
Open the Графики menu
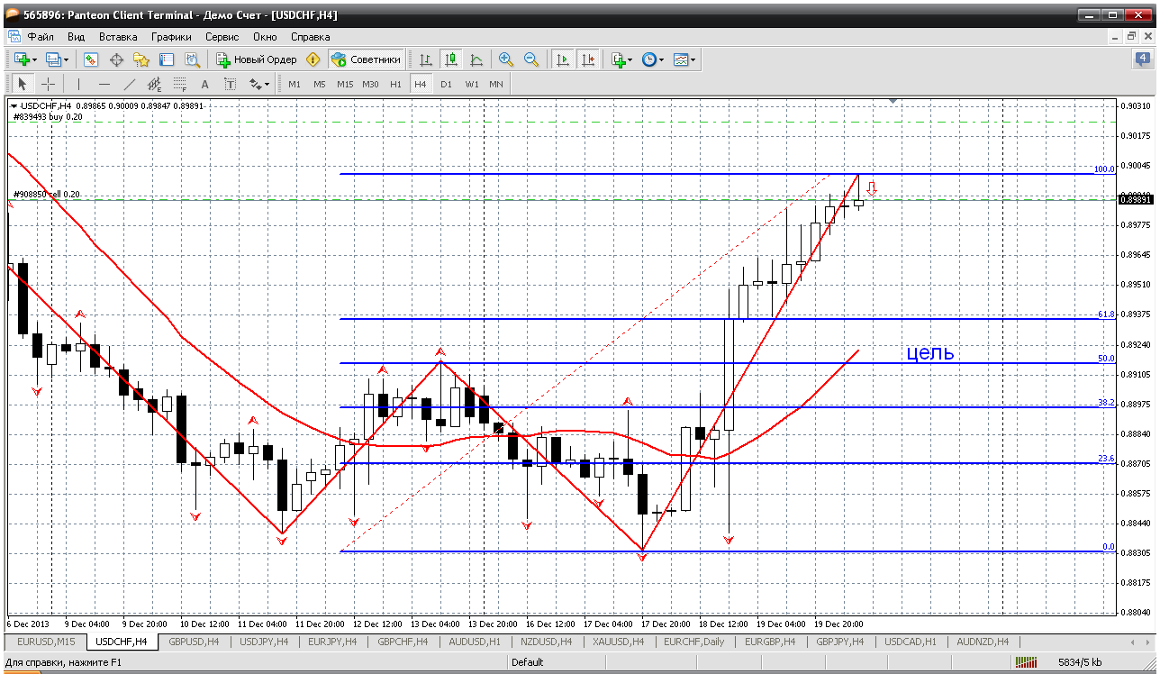pyautogui.click(x=171, y=37)
